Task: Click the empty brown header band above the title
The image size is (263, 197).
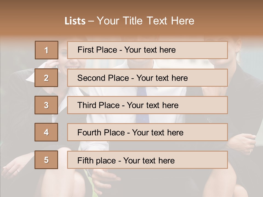Action: coord(131,7)
